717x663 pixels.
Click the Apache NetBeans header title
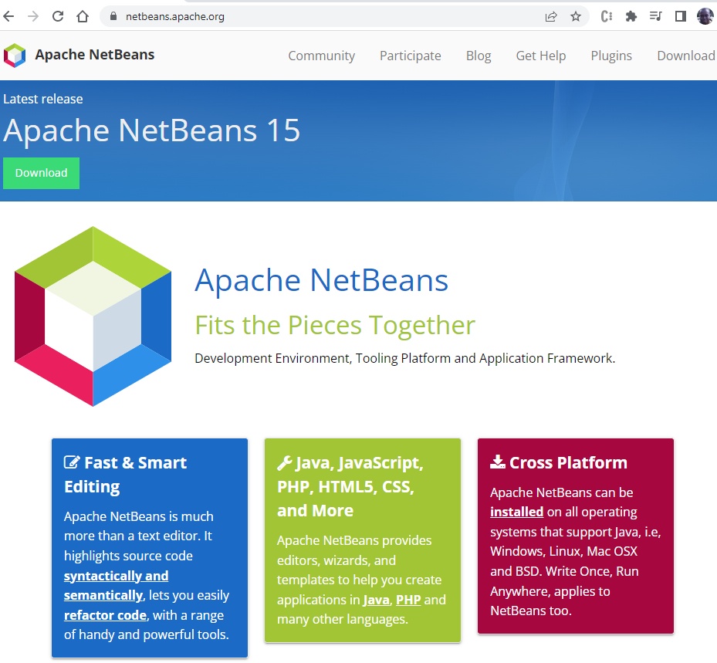(95, 55)
